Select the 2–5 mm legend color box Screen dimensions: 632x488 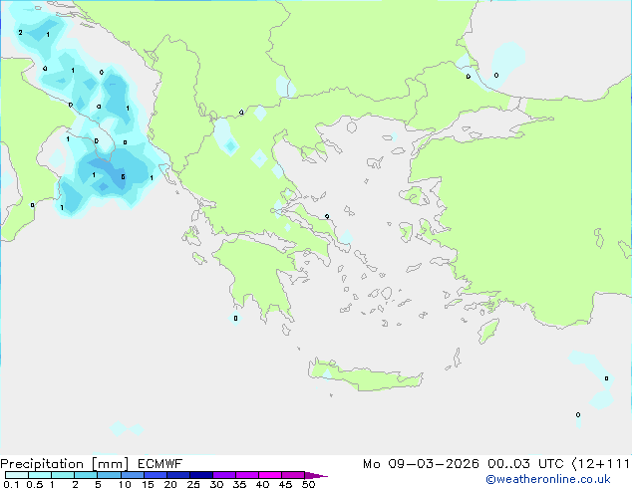click(x=86, y=475)
